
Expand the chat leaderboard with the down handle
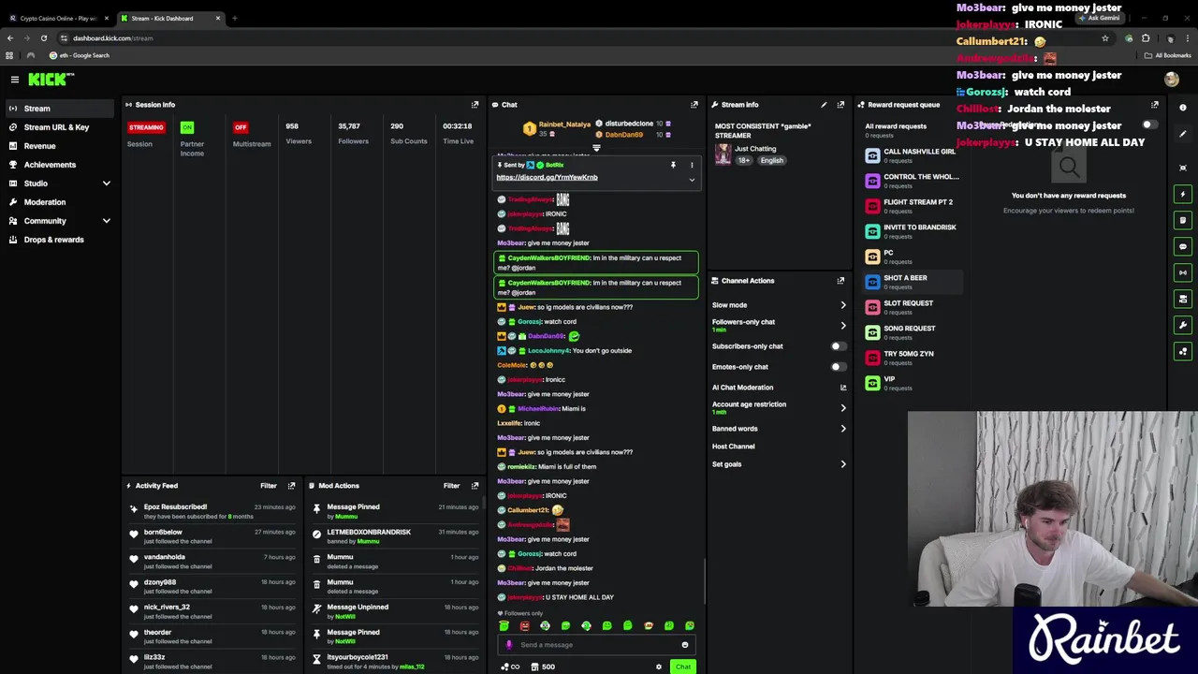point(596,149)
